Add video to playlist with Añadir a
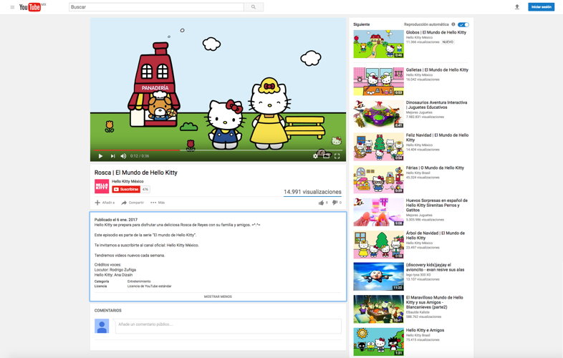Screen dimensions: 563x358 click(105, 203)
